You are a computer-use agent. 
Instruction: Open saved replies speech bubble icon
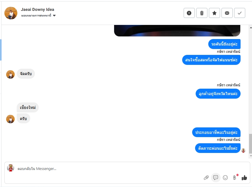(x=216, y=178)
